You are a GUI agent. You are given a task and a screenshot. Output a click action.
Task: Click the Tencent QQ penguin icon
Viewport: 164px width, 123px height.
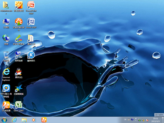tap(18, 72)
